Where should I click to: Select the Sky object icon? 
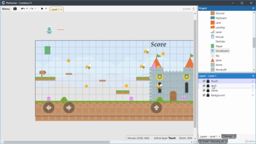[212, 56]
